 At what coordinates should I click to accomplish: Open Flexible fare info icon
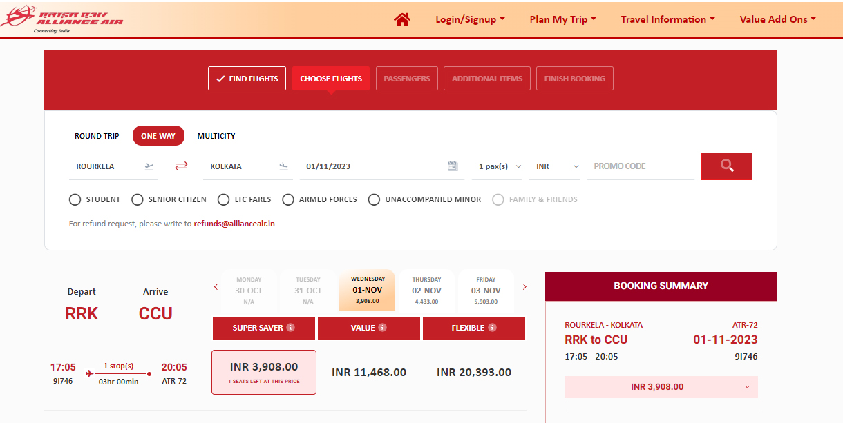492,328
